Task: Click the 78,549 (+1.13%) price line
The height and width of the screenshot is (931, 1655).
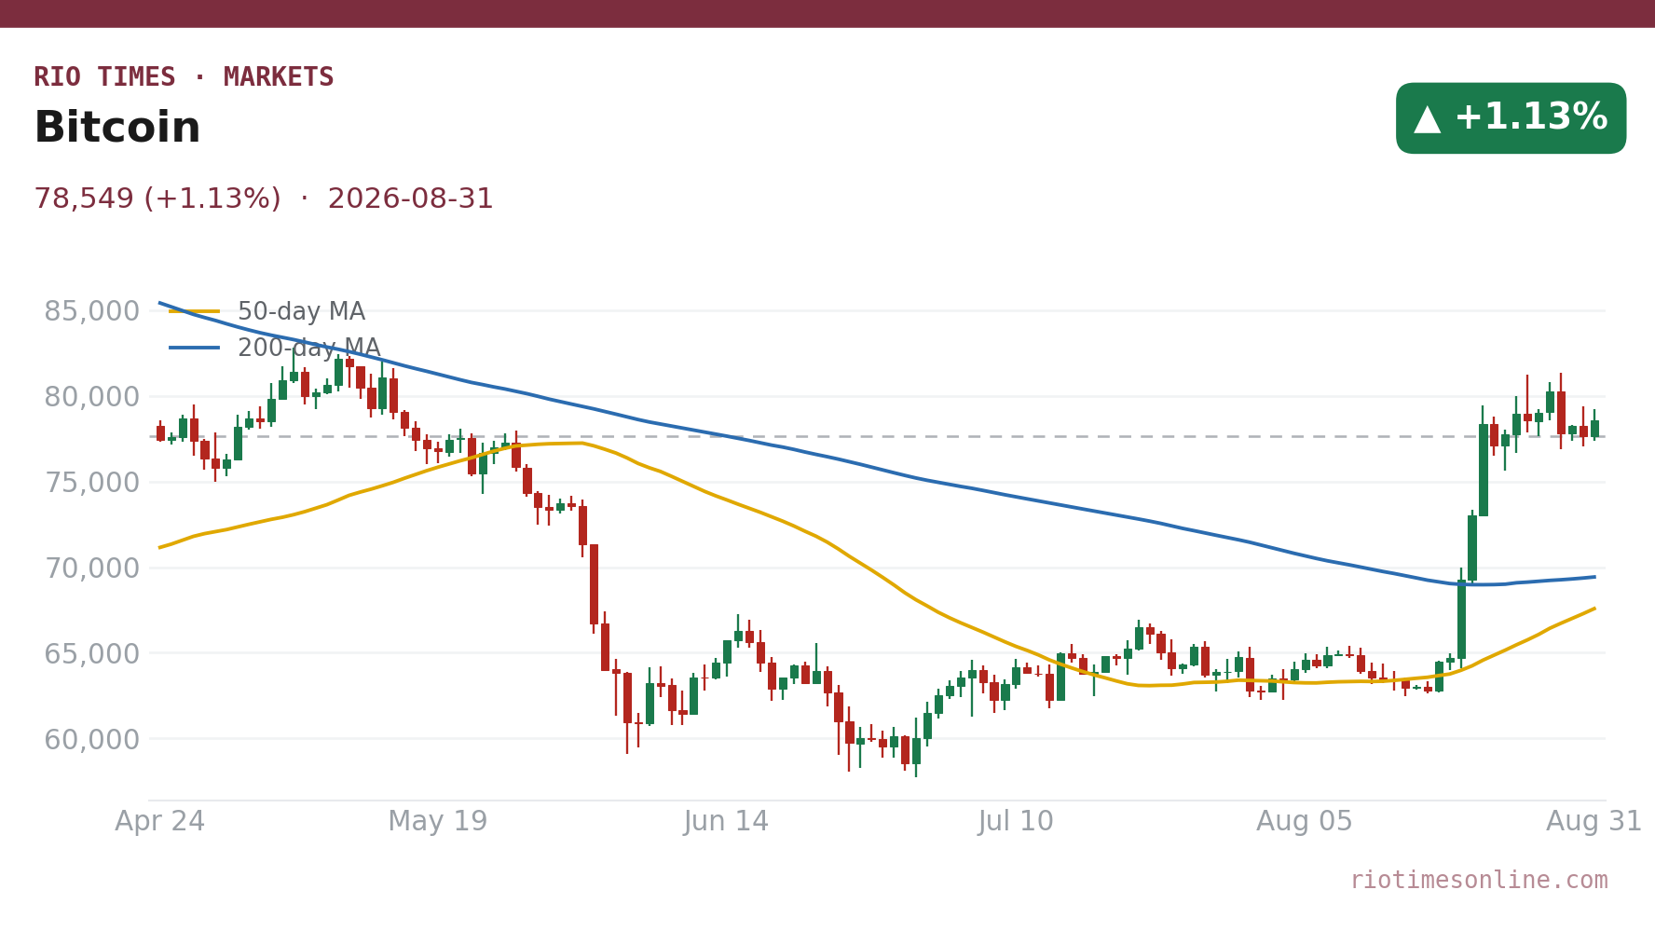Action: [x=264, y=199]
